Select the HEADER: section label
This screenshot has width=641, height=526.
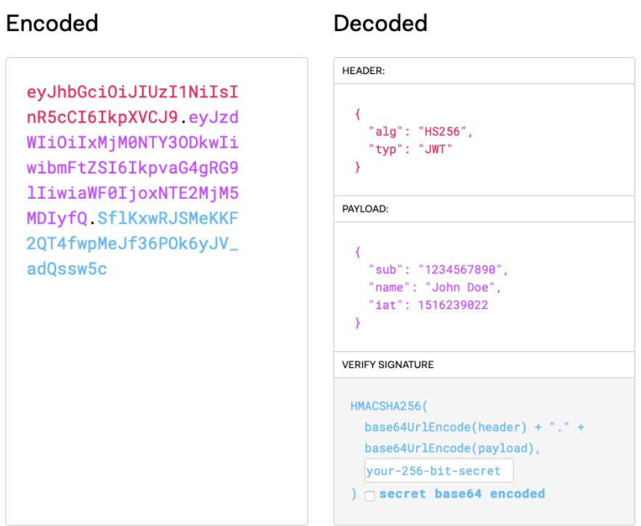(x=364, y=70)
